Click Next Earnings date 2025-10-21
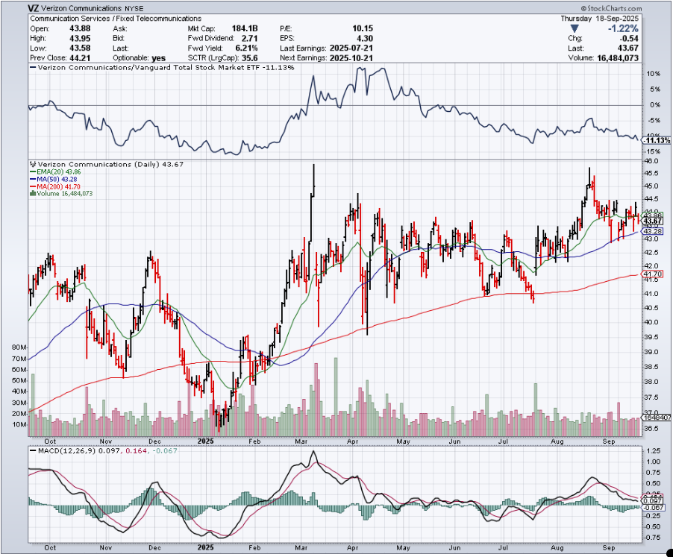673x557 pixels. [x=351, y=58]
